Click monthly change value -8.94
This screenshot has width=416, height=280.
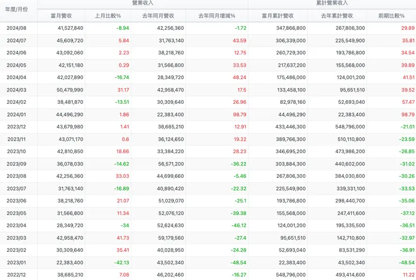123,28
